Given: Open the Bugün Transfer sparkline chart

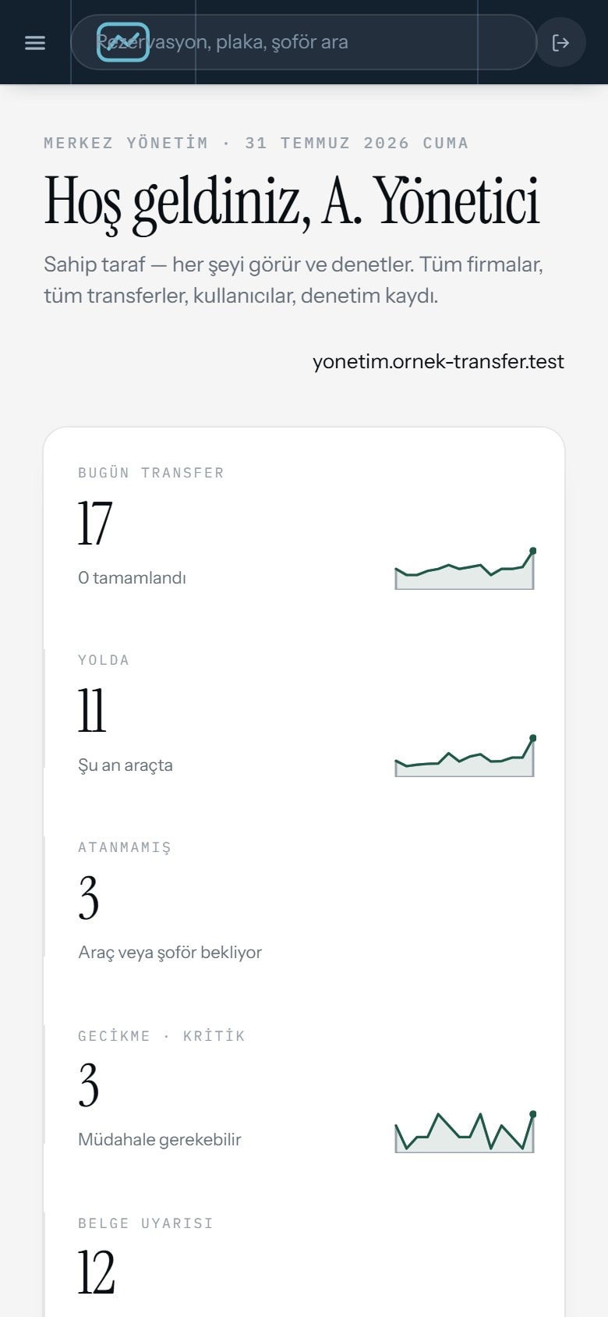Looking at the screenshot, I should pos(465,568).
